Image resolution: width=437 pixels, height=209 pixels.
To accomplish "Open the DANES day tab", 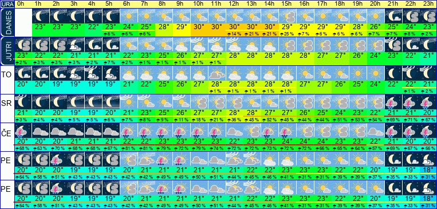I will 7,22.
